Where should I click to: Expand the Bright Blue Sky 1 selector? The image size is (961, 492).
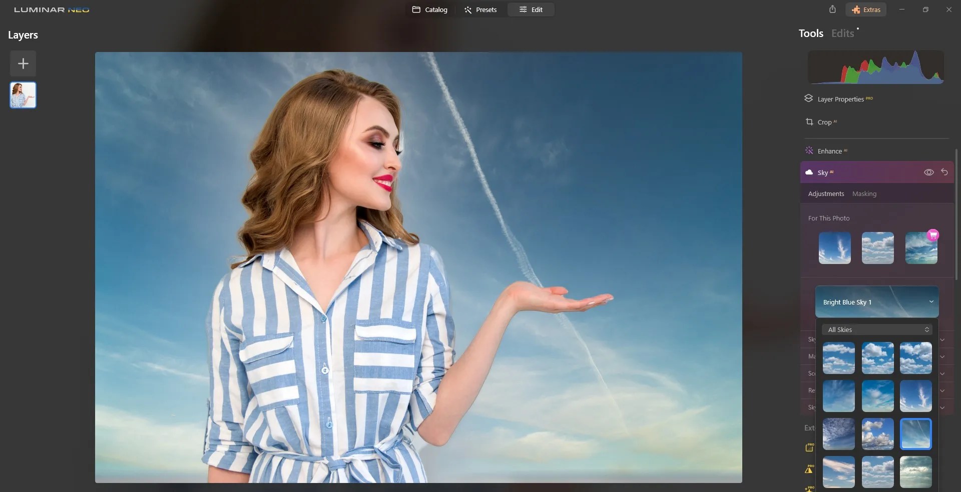tap(876, 302)
